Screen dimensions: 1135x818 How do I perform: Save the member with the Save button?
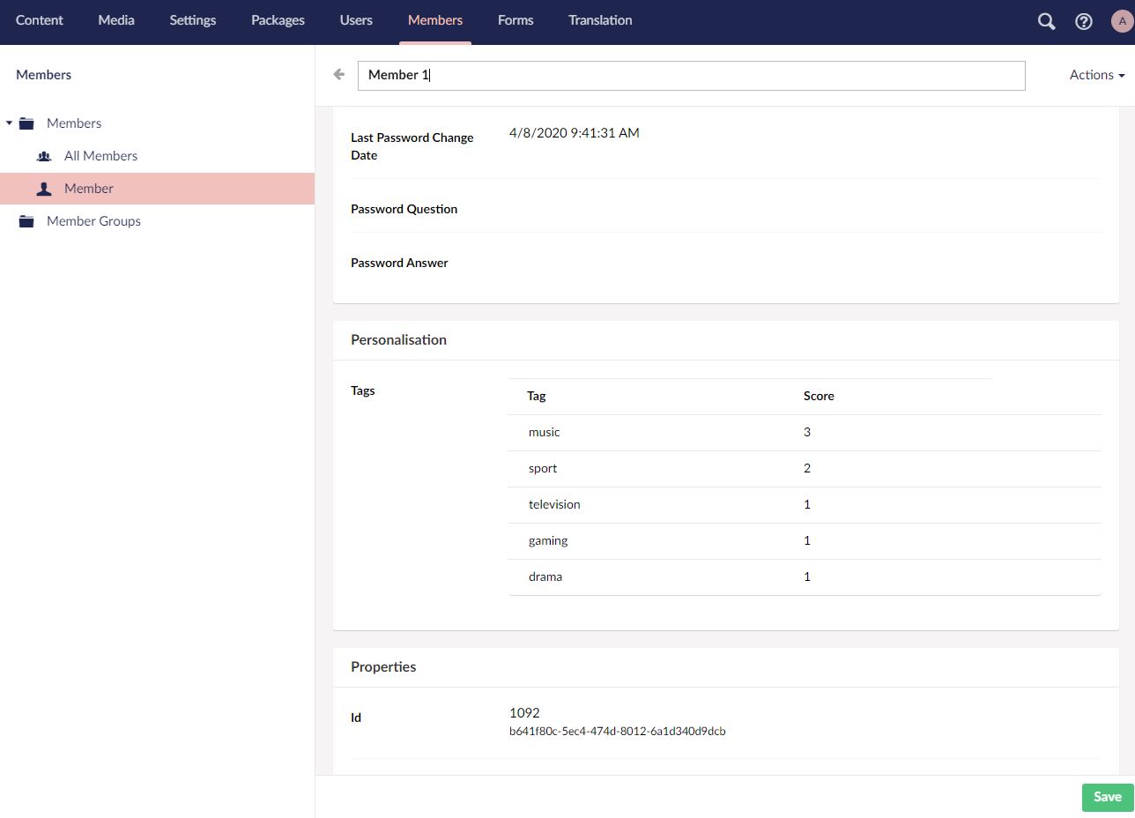1108,797
